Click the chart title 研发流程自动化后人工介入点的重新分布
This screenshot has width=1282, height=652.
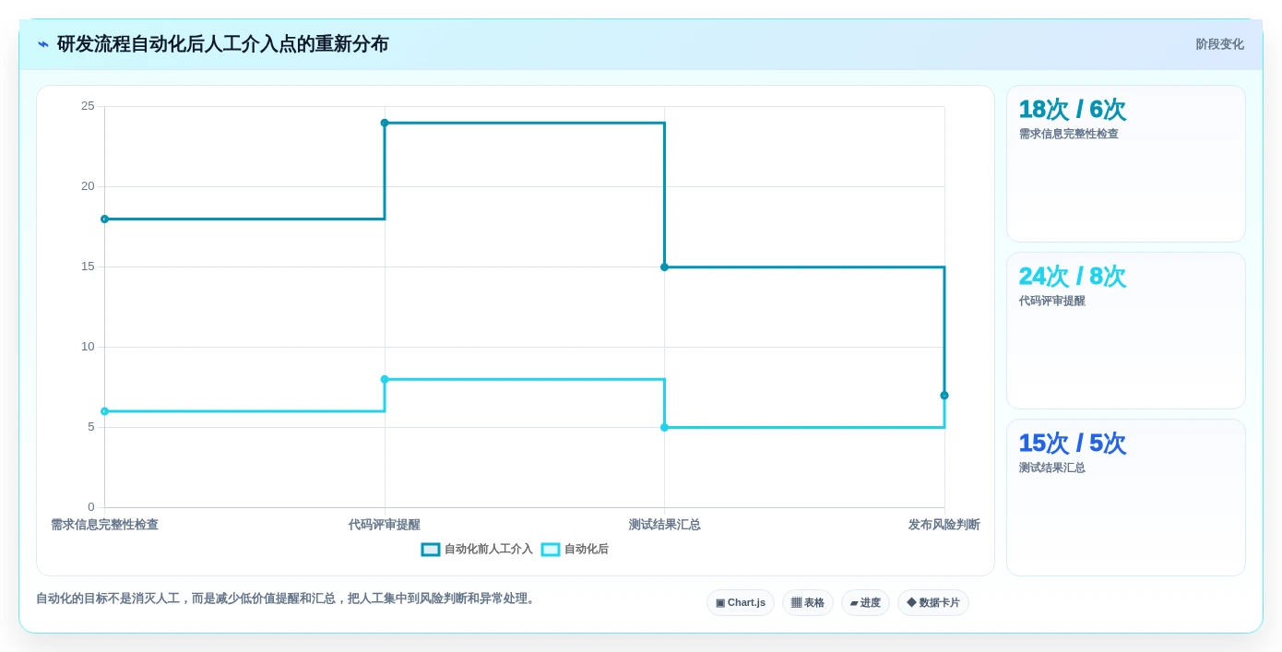[223, 44]
